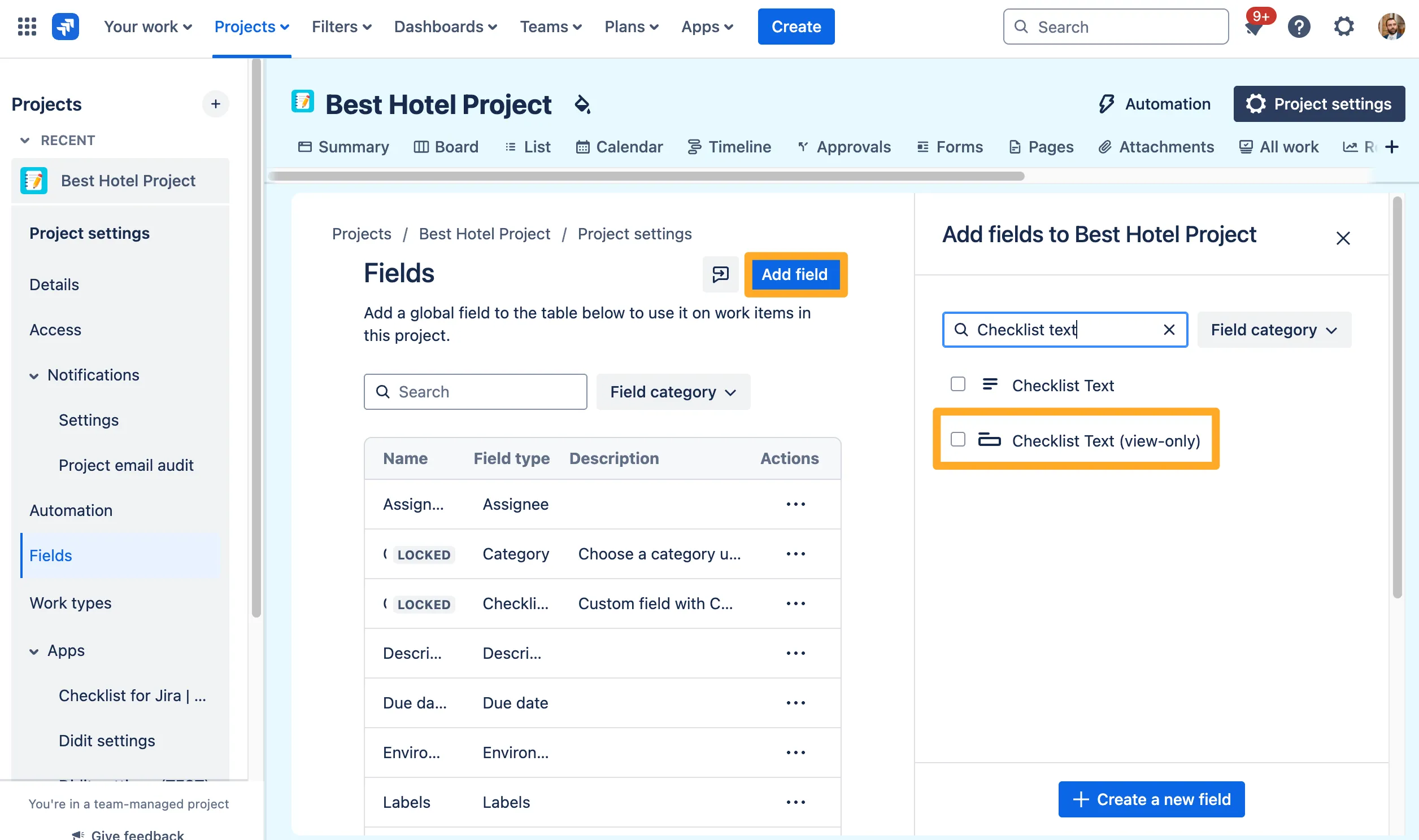Tick the Checklist Text (view-only) checkbox
The height and width of the screenshot is (840, 1419).
[957, 440]
